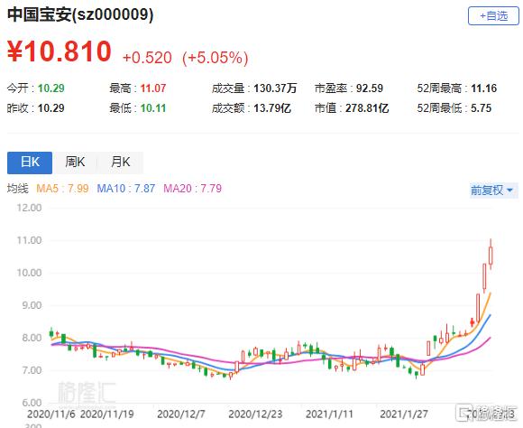Click the 今开 opening price 10.29

(x=51, y=88)
